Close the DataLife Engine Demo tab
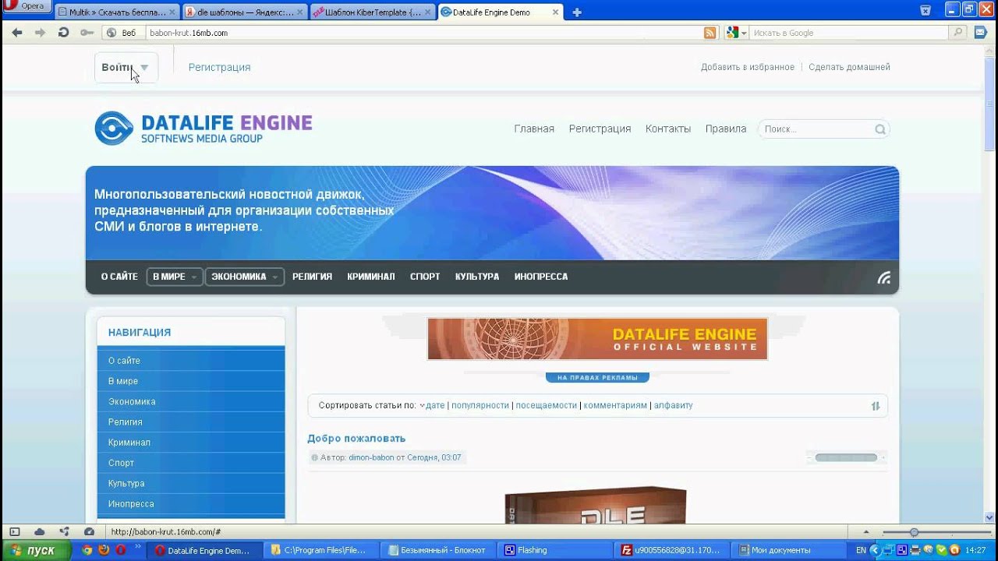 pos(555,12)
